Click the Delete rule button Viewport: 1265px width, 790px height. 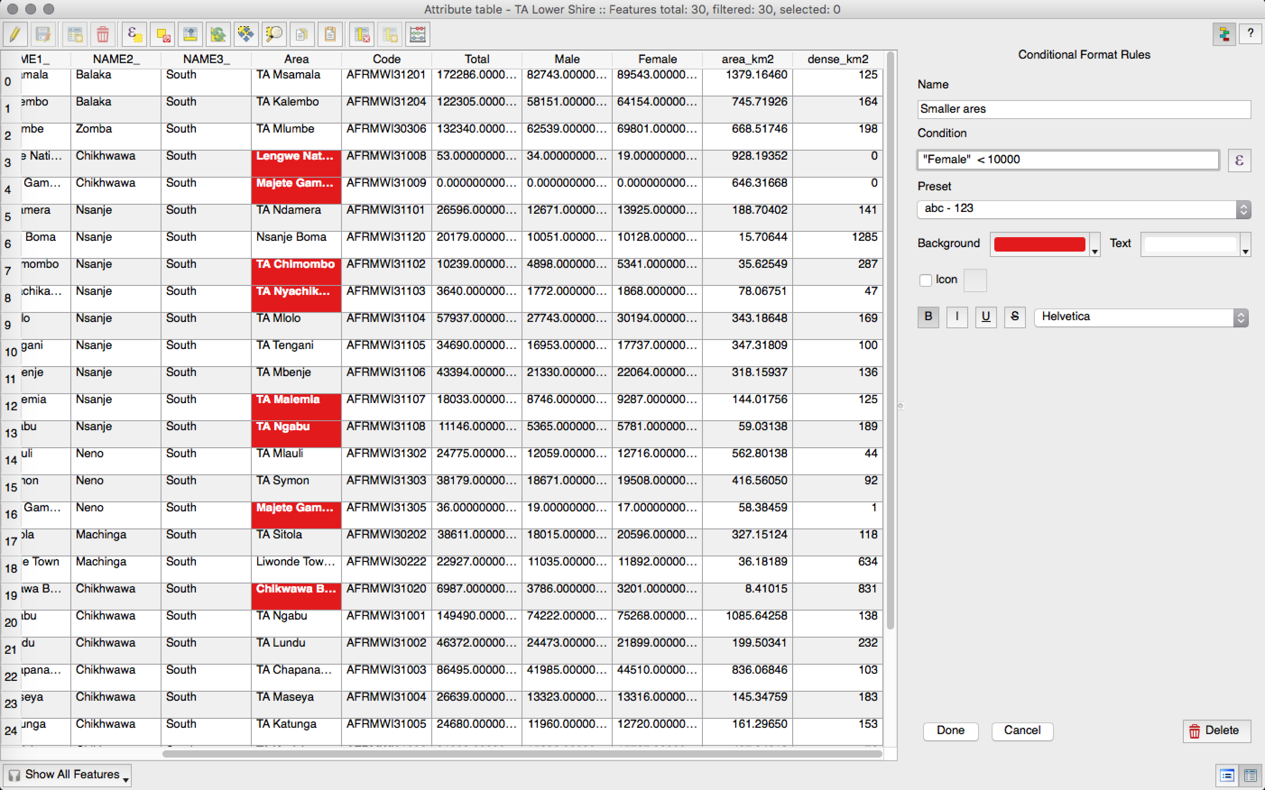pyautogui.click(x=1216, y=730)
